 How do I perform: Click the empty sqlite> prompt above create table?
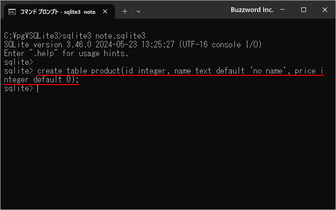tap(18, 62)
